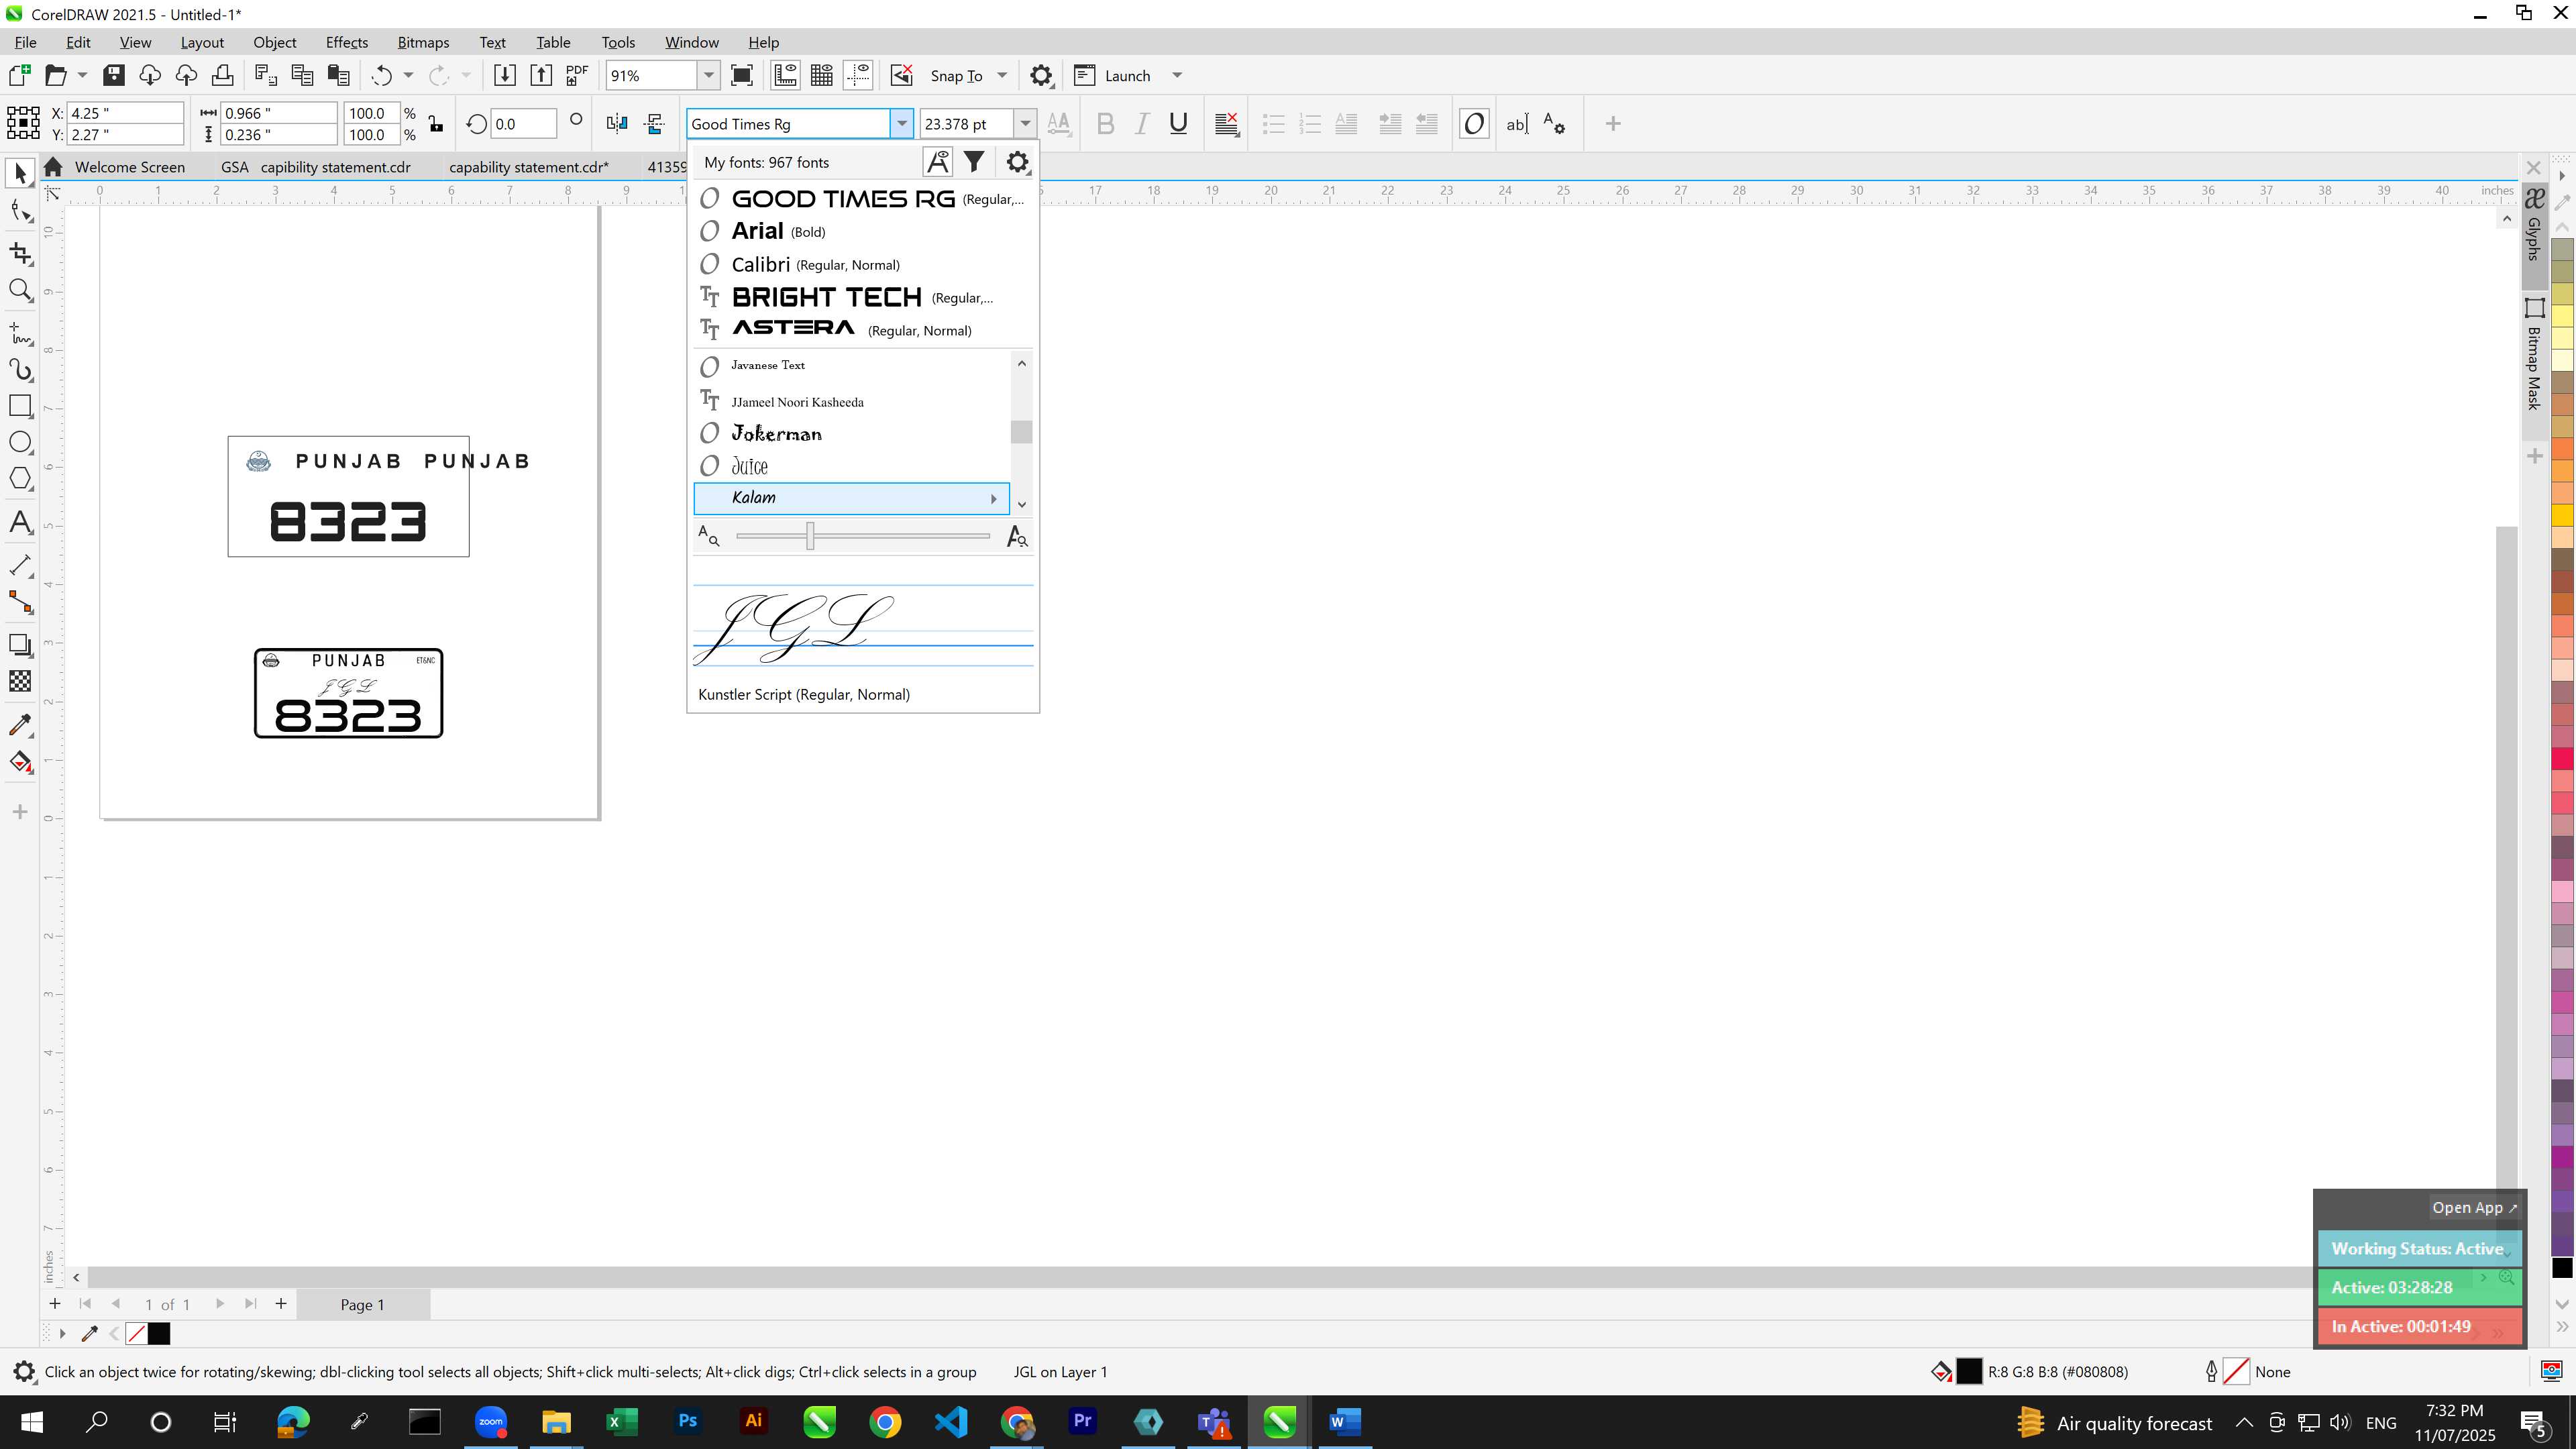Open the Bitmaps menu

tap(423, 42)
